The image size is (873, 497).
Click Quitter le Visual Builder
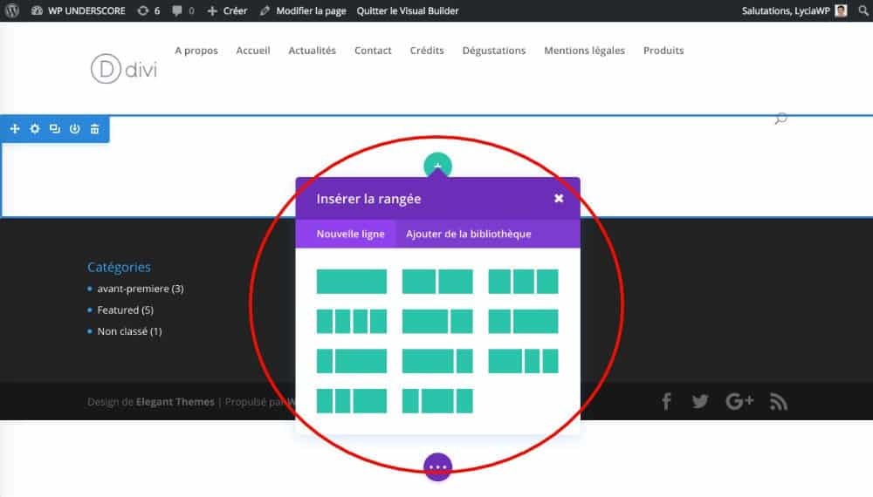(x=408, y=10)
